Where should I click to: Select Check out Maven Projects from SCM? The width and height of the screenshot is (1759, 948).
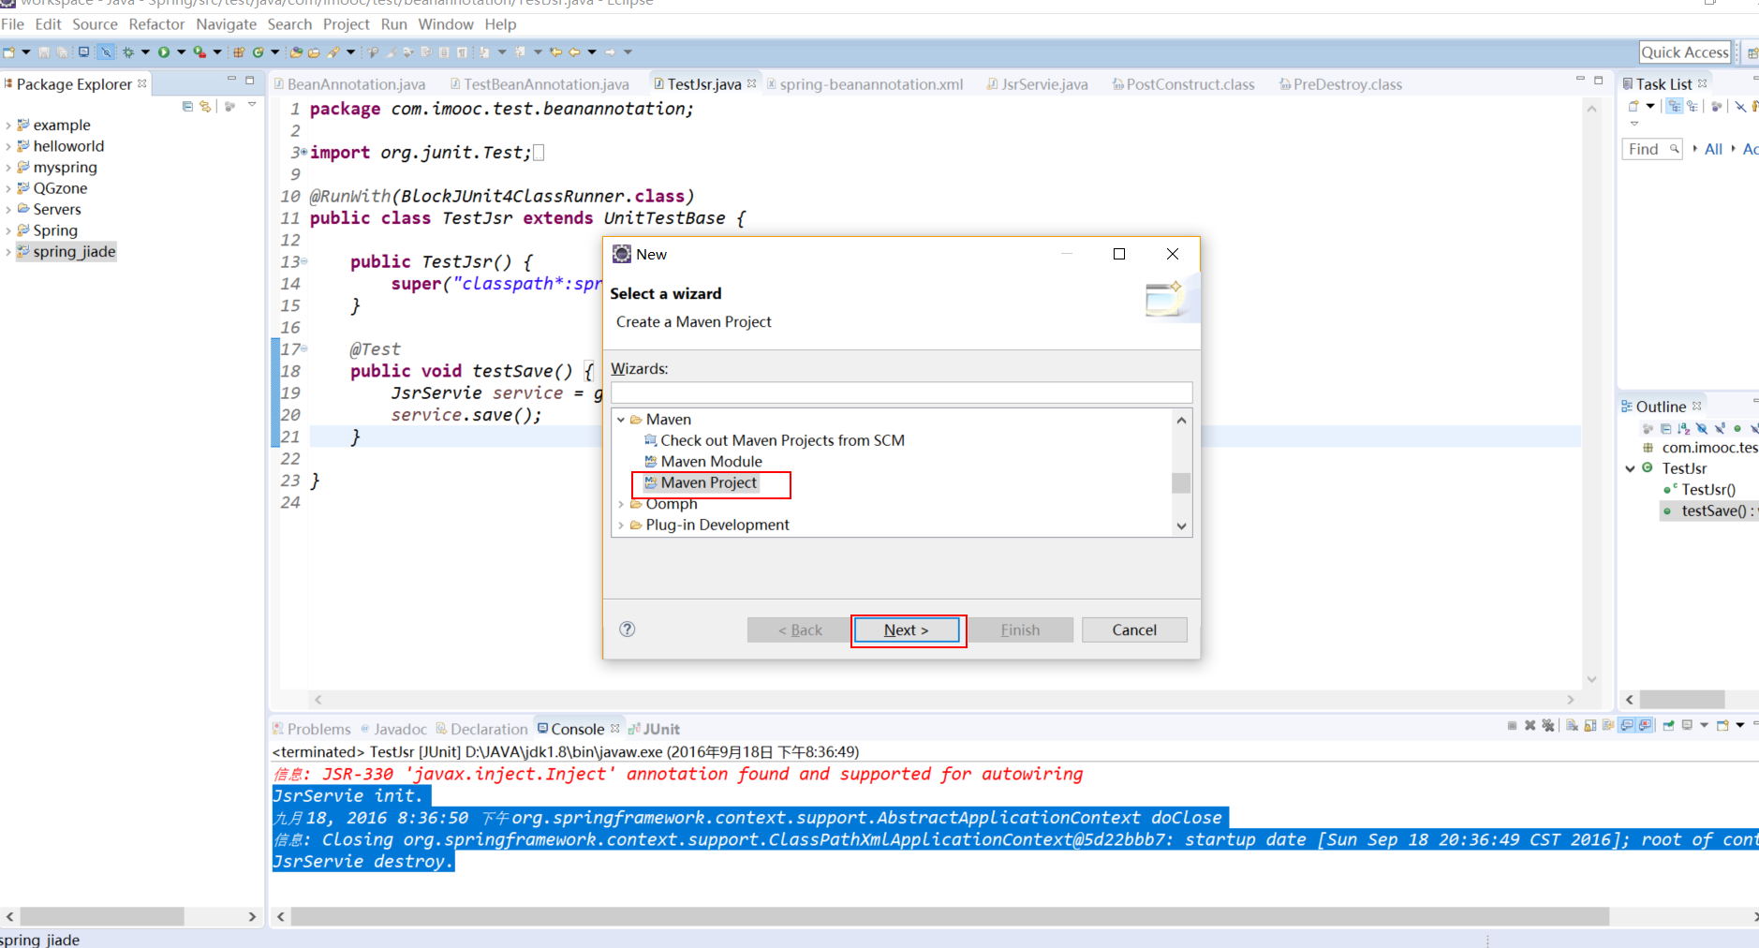[x=774, y=440]
